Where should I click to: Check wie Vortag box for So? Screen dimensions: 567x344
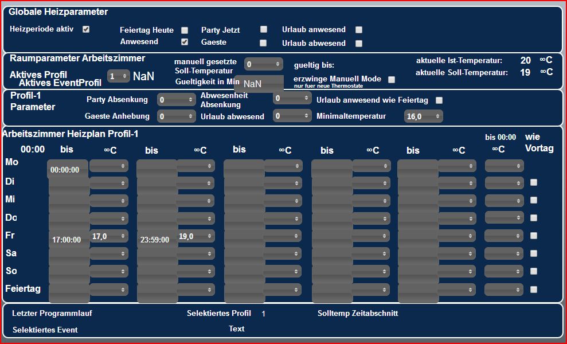534,271
